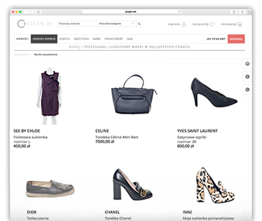Expand the Wszystkie kategorie dropdown
This screenshot has width=262, height=221.
117,24
